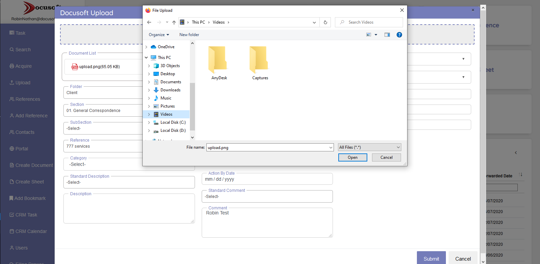
Task: Click the Back arrow in File Upload dialog
Action: click(x=149, y=22)
